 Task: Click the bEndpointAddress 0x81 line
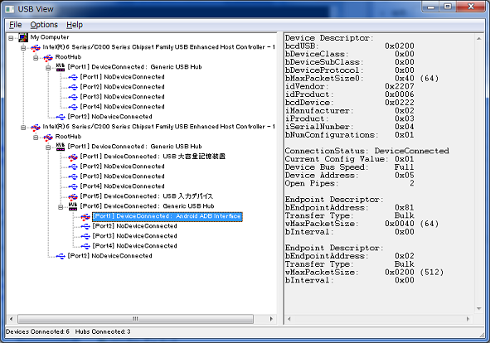[349, 207]
